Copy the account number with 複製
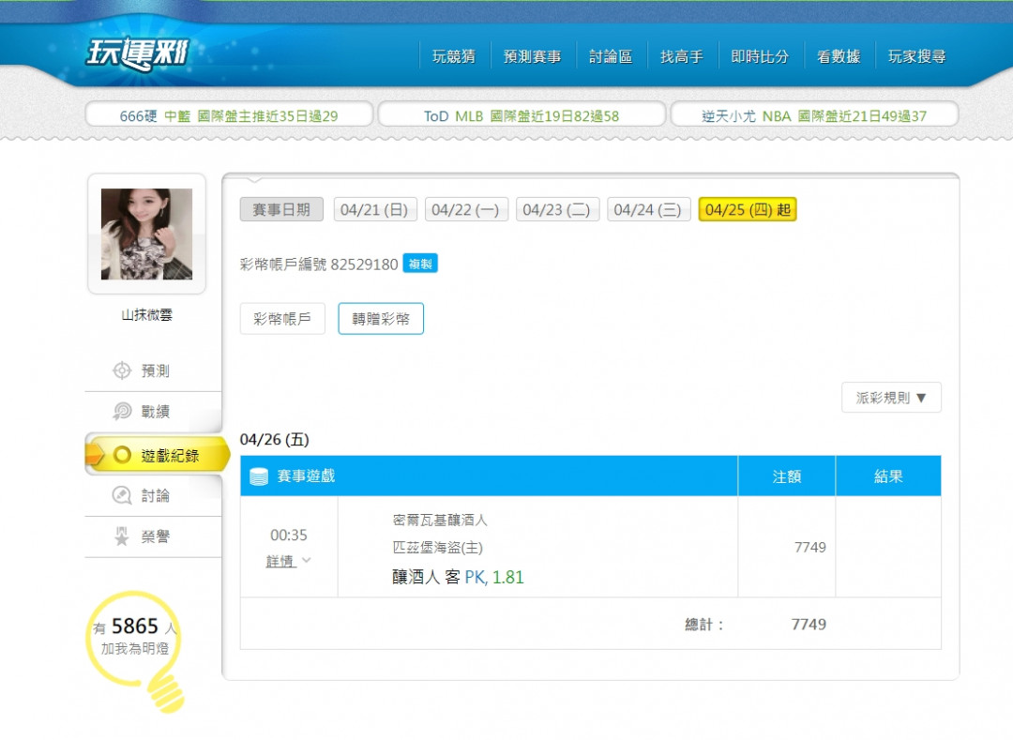1013x740 pixels. [x=420, y=264]
